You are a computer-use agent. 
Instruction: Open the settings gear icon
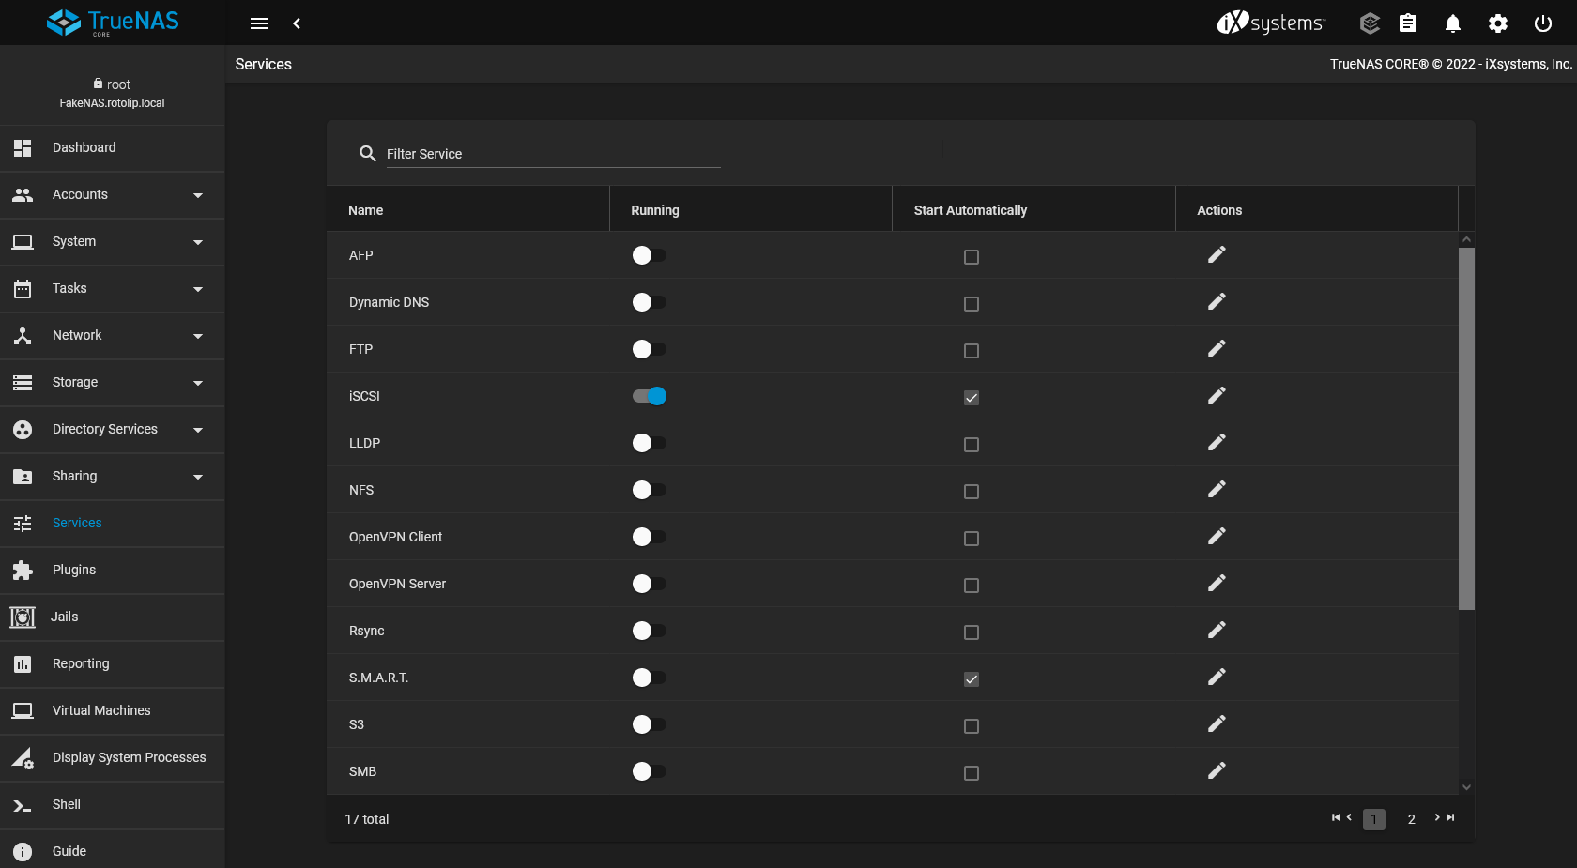click(x=1498, y=23)
